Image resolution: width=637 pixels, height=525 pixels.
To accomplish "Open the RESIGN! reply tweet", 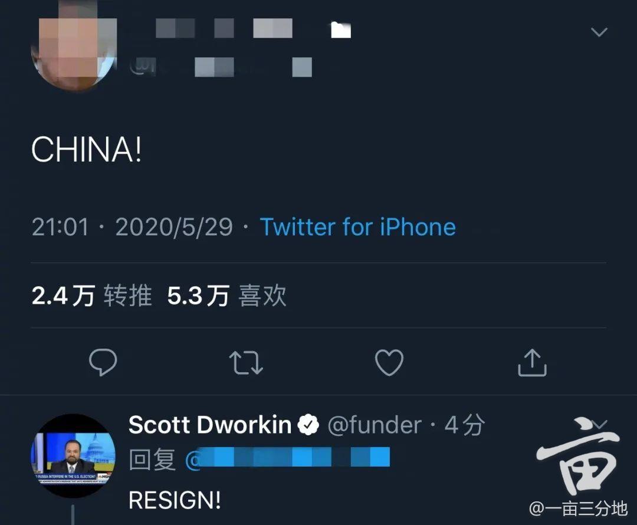I will tap(175, 500).
